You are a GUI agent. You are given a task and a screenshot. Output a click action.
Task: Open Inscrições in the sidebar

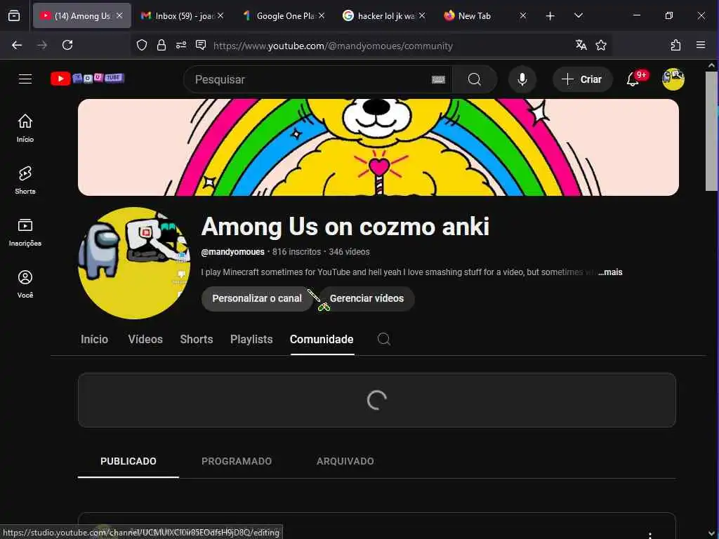(x=25, y=232)
